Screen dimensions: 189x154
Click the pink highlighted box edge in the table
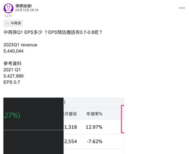click(122, 119)
